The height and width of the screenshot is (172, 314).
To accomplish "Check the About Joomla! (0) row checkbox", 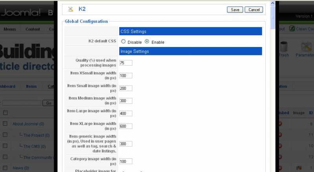I will pyautogui.click(x=5, y=123).
